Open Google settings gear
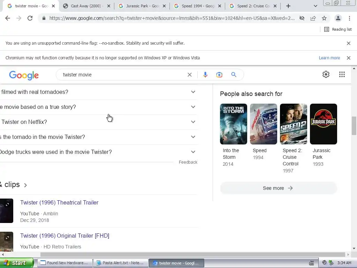 pyautogui.click(x=326, y=74)
